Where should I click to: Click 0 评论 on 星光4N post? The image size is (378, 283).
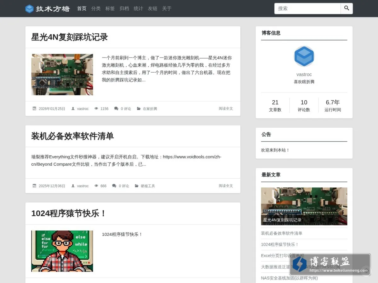pyautogui.click(x=126, y=109)
